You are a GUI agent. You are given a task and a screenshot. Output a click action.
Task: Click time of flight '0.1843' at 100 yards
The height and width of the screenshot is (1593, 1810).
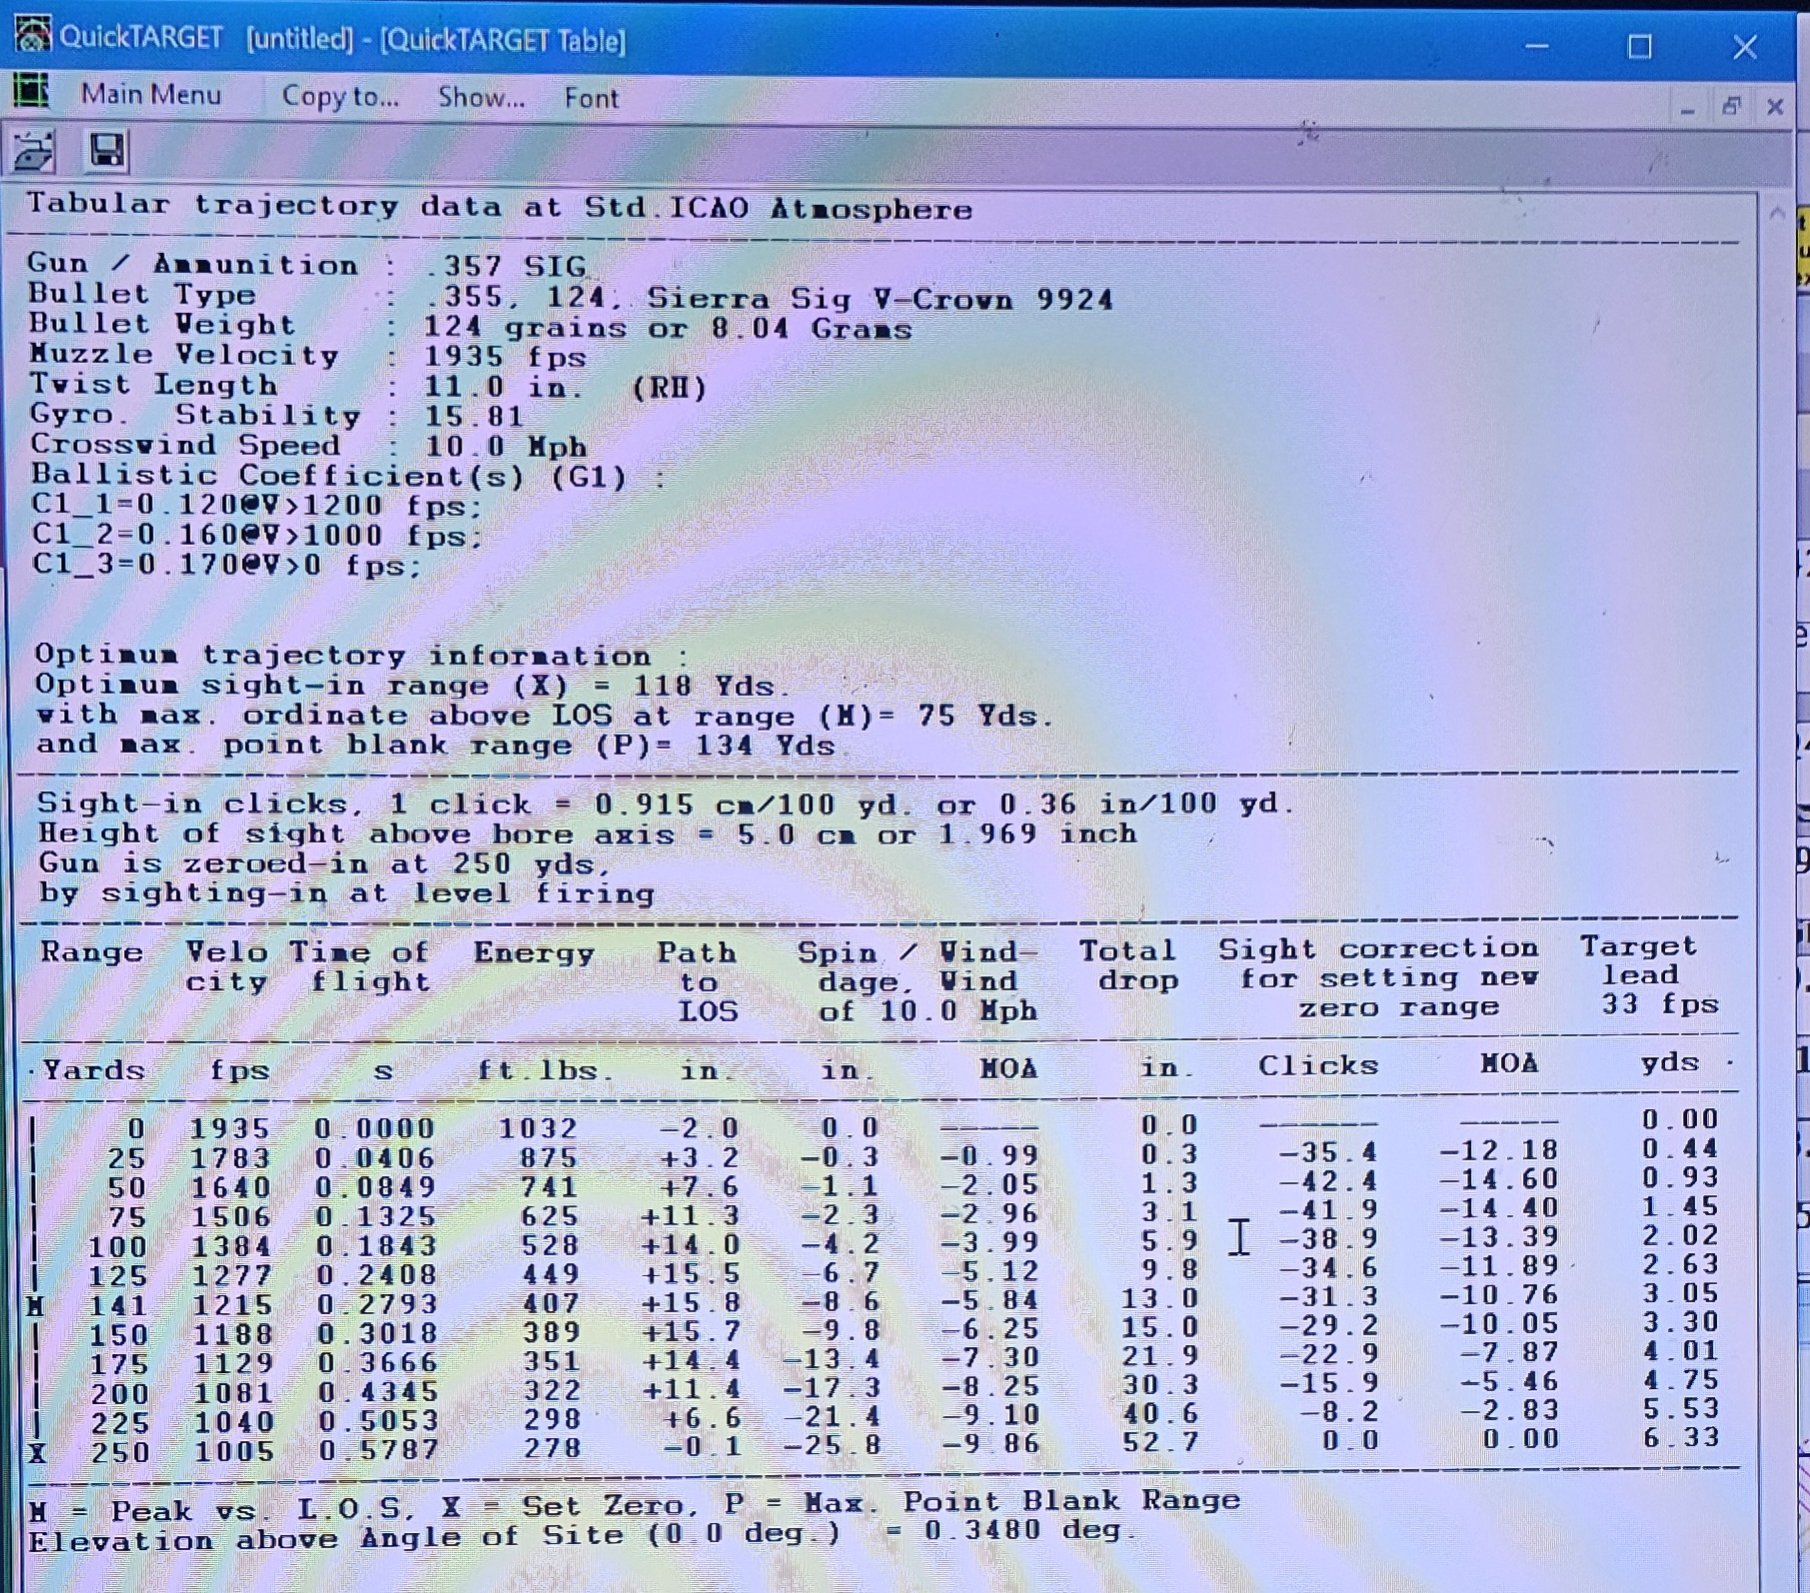377,1246
